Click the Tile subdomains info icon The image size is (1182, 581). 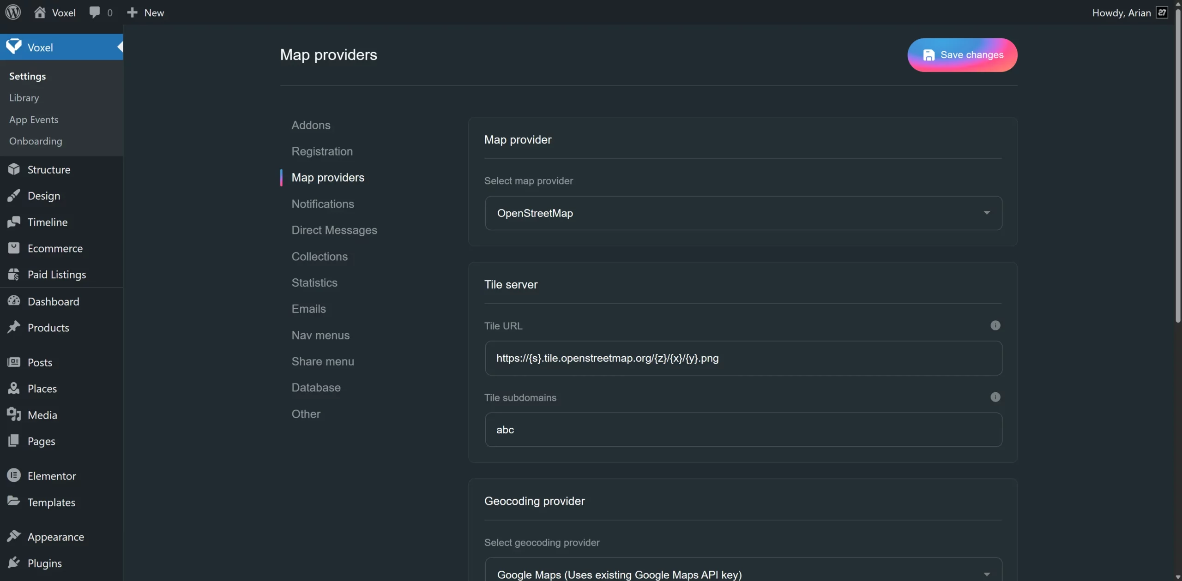995,397
